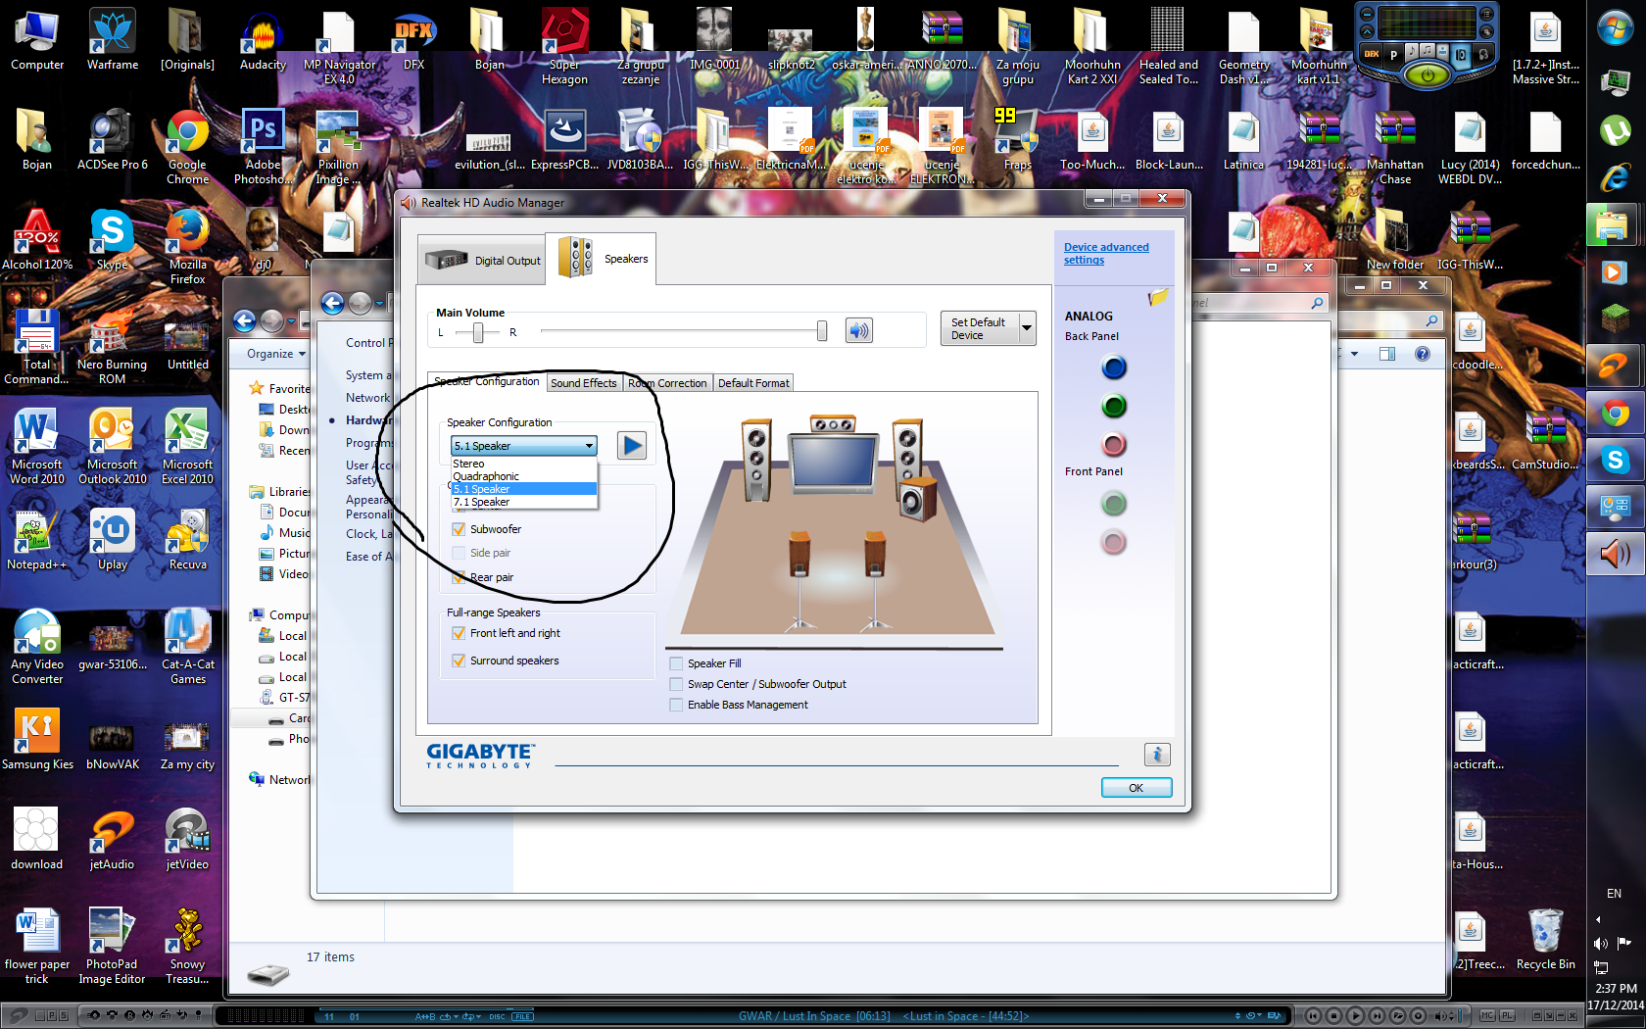1646x1029 pixels.
Task: Enable the Speaker Fill checkbox
Action: (675, 663)
